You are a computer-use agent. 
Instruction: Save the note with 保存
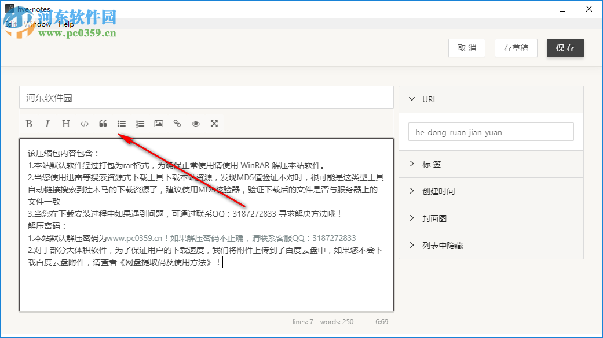tap(565, 48)
